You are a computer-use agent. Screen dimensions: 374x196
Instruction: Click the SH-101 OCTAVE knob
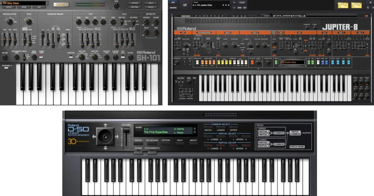point(131,57)
